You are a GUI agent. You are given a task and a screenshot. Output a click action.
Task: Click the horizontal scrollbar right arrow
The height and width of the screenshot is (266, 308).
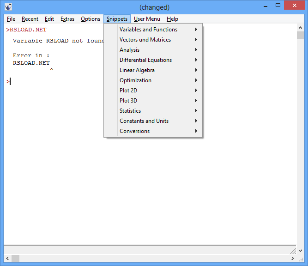tap(293, 258)
